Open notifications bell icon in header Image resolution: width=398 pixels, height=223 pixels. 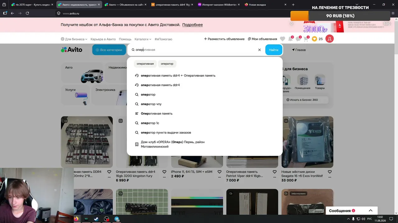[290, 39]
